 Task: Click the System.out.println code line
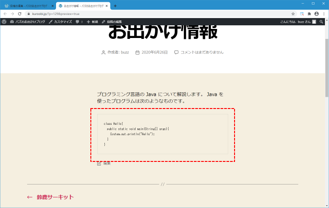[x=132, y=134]
